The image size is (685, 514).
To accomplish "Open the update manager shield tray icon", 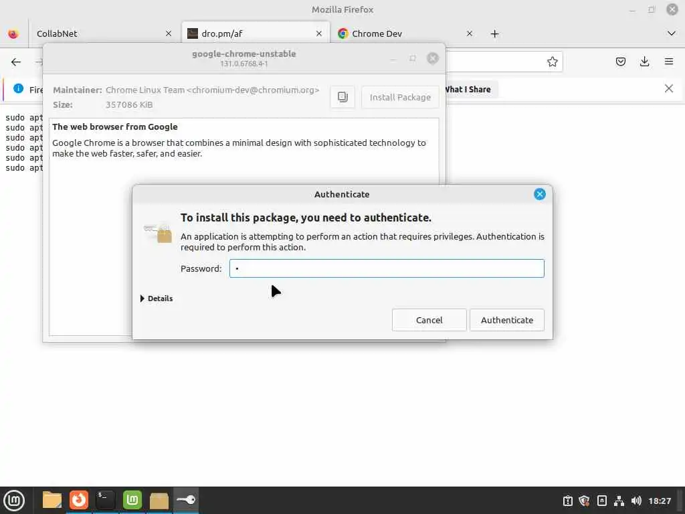I will (x=584, y=501).
